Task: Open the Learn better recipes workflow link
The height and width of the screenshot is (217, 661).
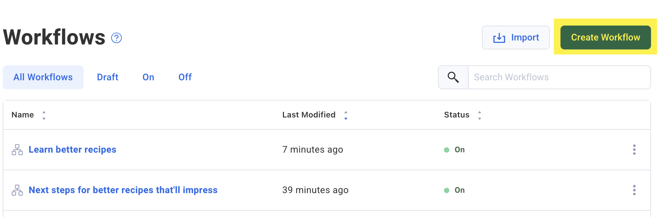Action: (72, 150)
